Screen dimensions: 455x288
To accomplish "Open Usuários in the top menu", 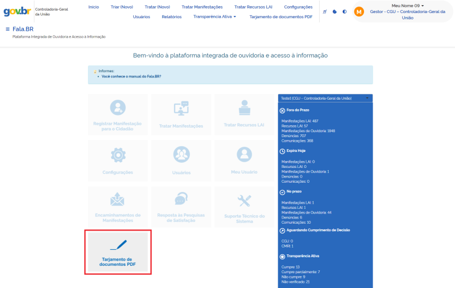I will coord(141,17).
